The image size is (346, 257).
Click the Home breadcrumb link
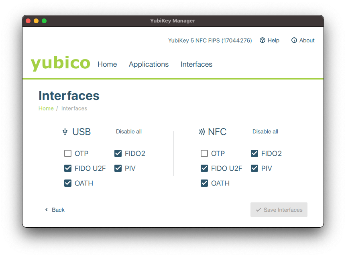click(46, 108)
